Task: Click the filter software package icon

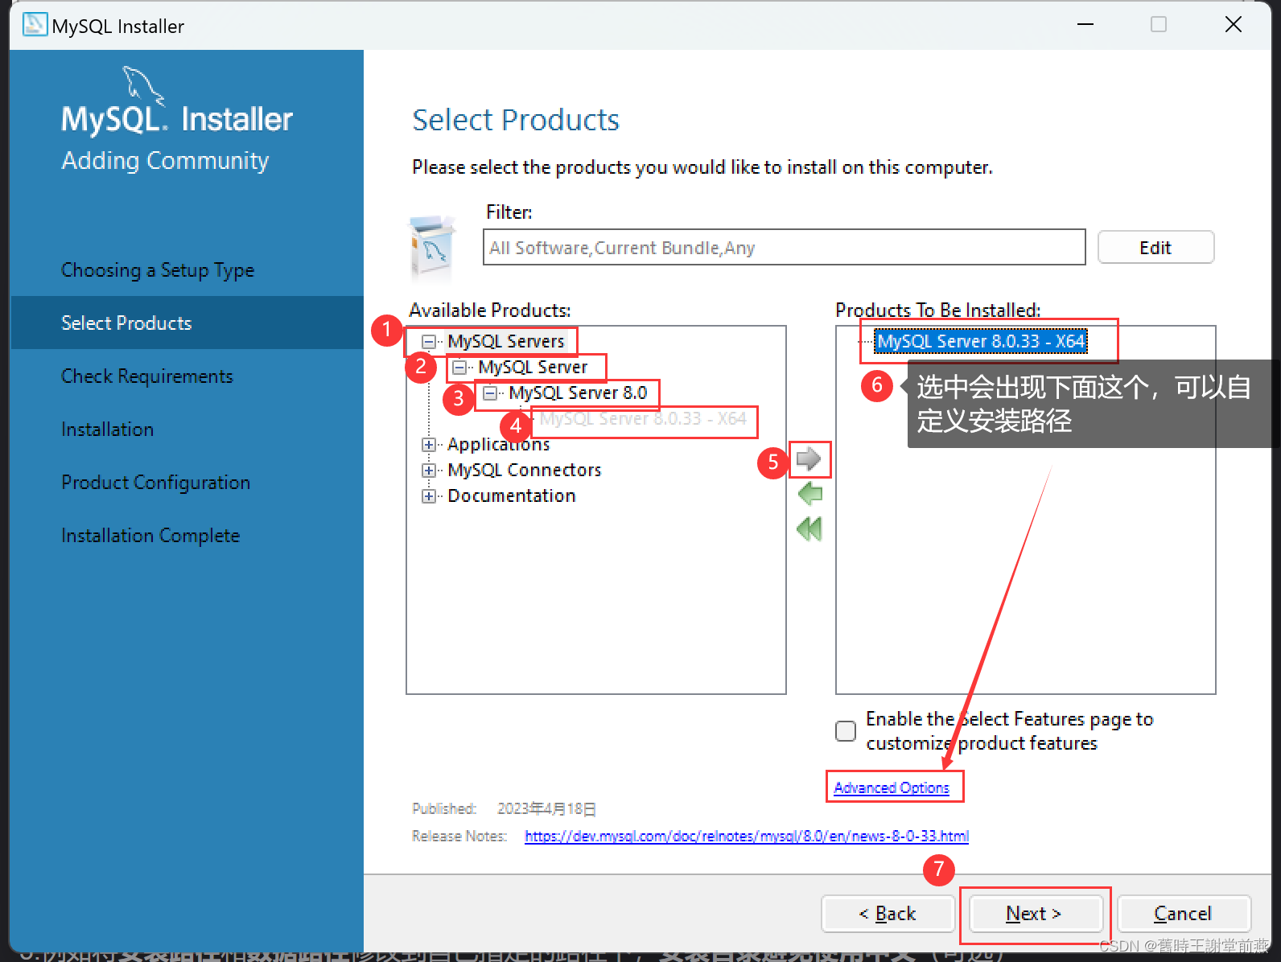Action: pos(433,248)
